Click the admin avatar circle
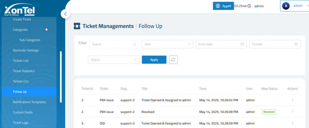Screen dimensions: 309x128 tap(286, 6)
